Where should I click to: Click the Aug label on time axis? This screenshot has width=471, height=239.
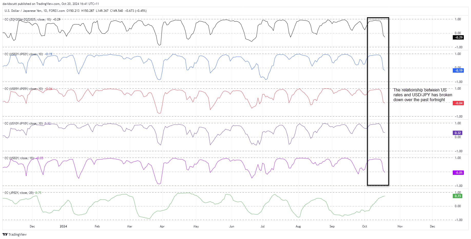click(x=298, y=226)
